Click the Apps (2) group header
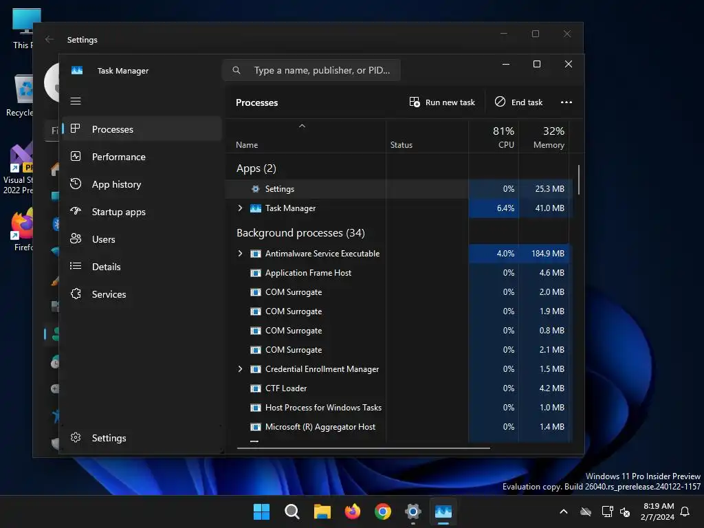 click(256, 168)
